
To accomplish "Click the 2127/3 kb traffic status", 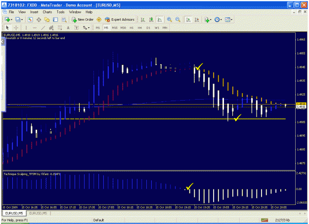I will tap(282, 220).
